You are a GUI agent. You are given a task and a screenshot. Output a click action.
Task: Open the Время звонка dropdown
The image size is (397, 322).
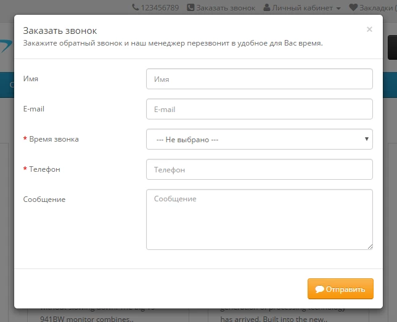[260, 139]
